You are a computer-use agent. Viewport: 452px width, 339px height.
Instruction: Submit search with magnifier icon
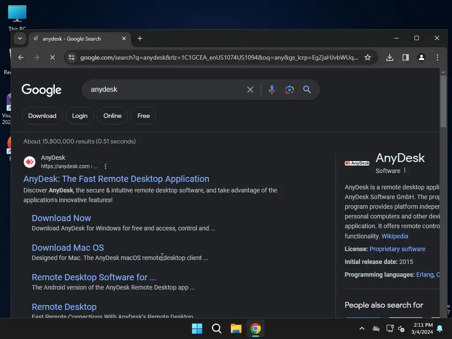pos(307,89)
